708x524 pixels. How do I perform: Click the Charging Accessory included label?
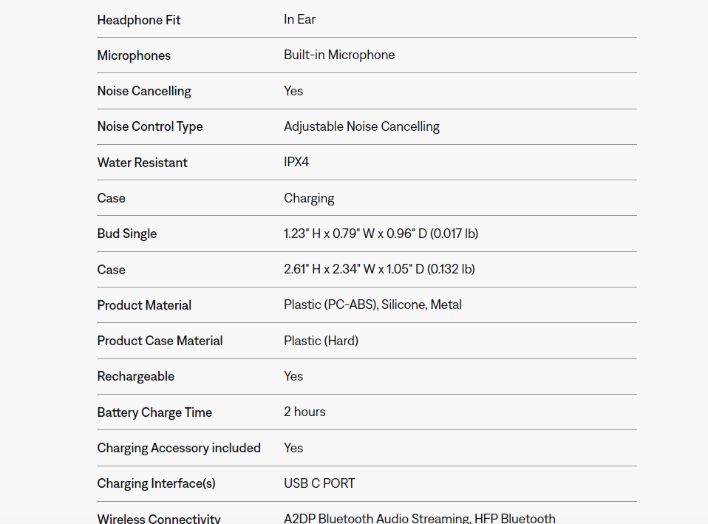pyautogui.click(x=179, y=448)
